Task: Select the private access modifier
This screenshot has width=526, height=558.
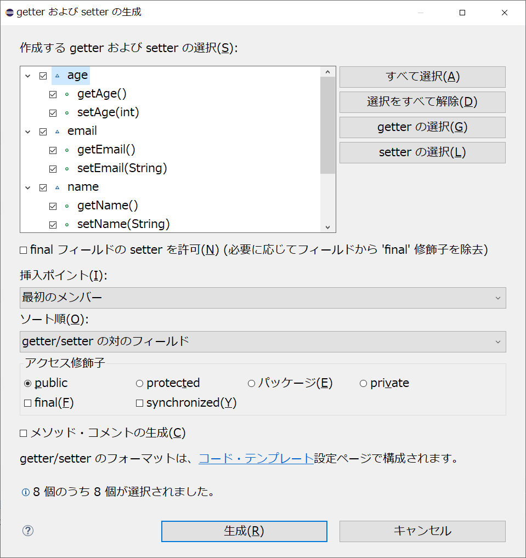Action: coord(363,383)
